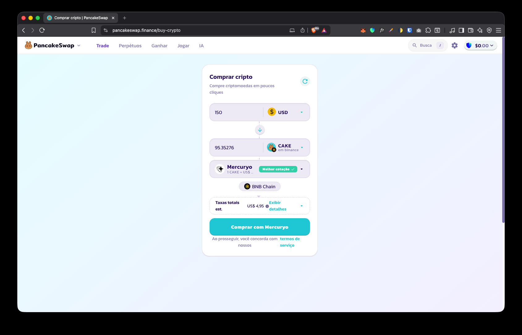Click the address bar URL
The height and width of the screenshot is (335, 522).
tap(146, 30)
